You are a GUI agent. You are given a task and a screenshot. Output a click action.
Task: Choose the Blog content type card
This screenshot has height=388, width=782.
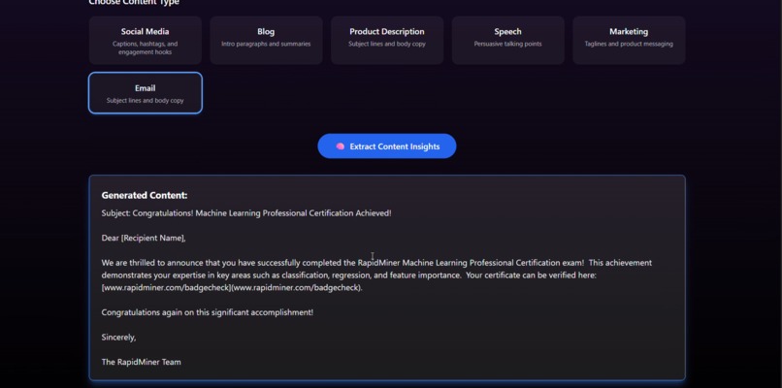tap(266, 41)
